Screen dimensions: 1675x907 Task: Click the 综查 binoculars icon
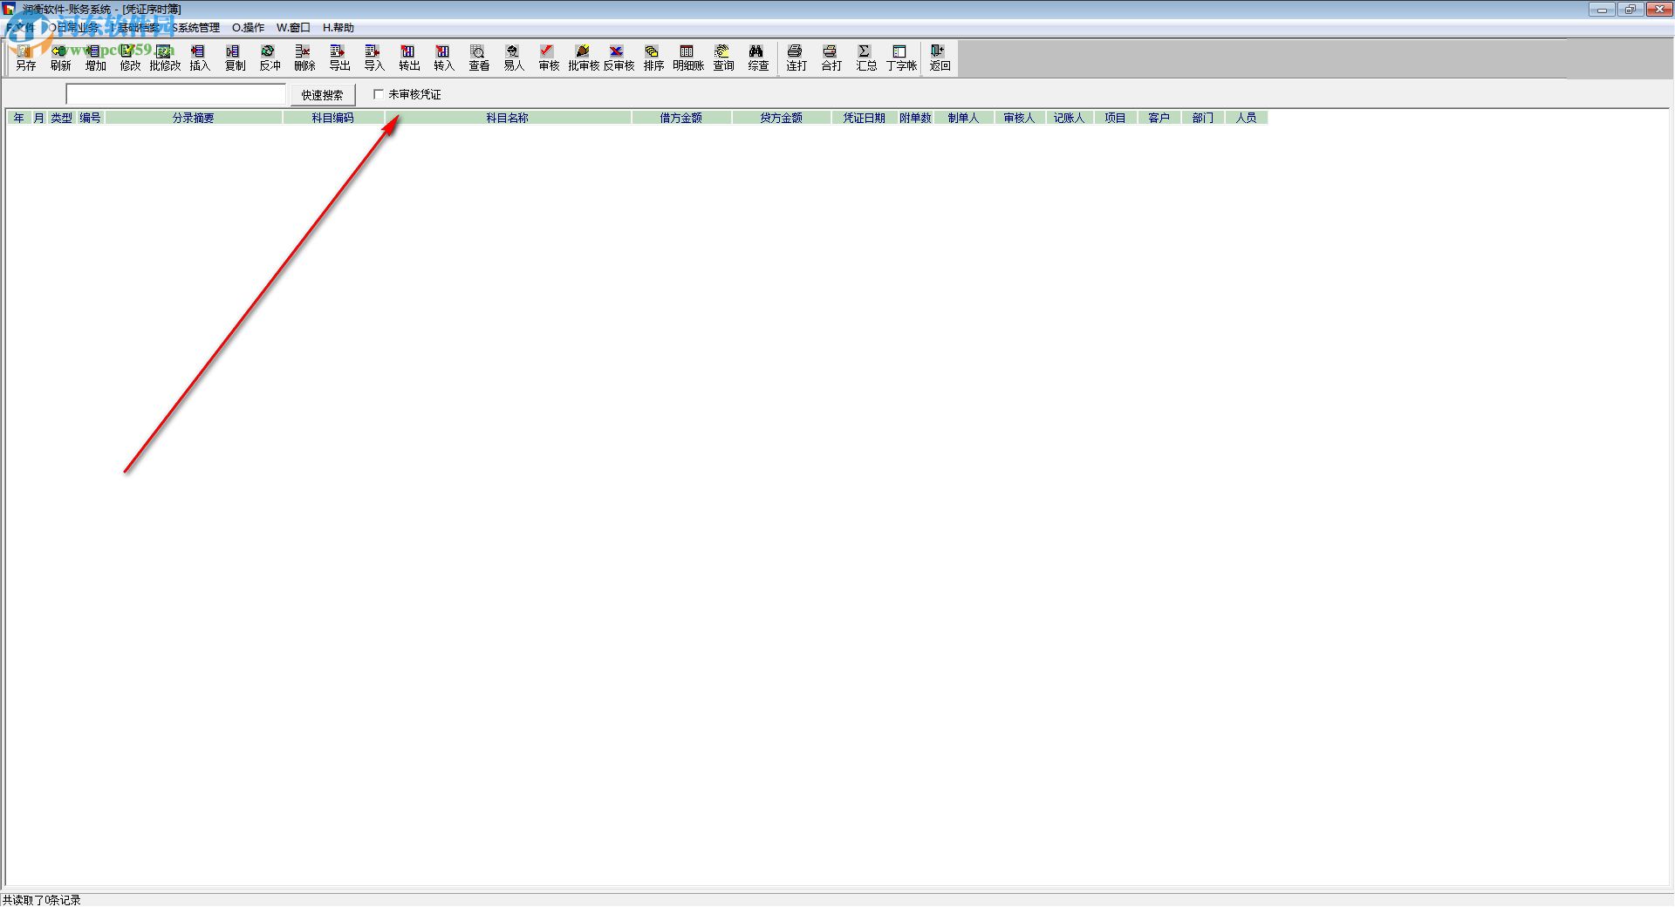click(x=758, y=58)
